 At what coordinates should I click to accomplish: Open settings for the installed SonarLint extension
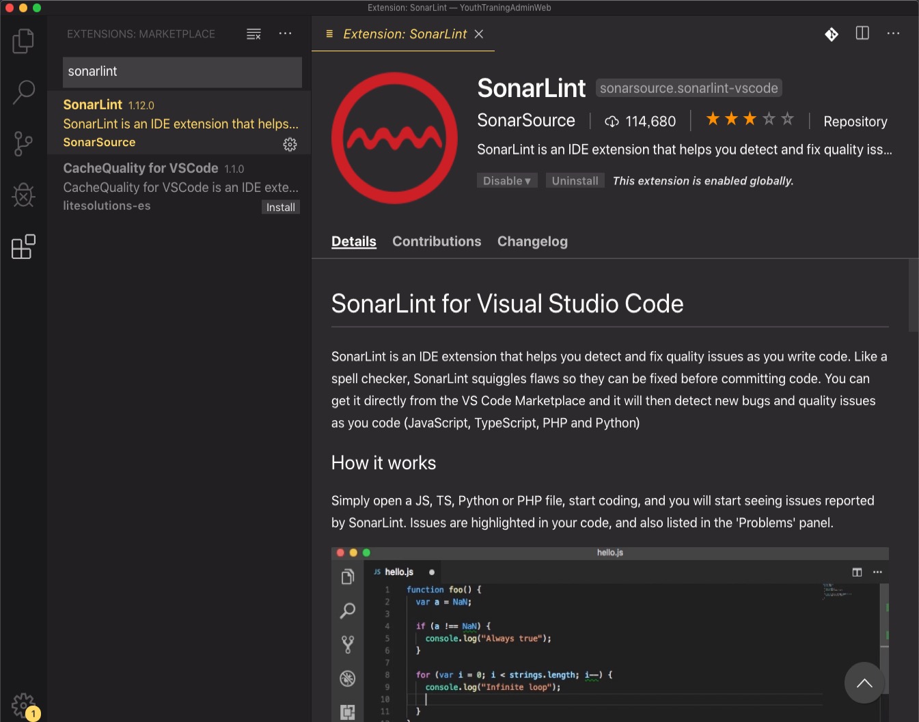[290, 144]
